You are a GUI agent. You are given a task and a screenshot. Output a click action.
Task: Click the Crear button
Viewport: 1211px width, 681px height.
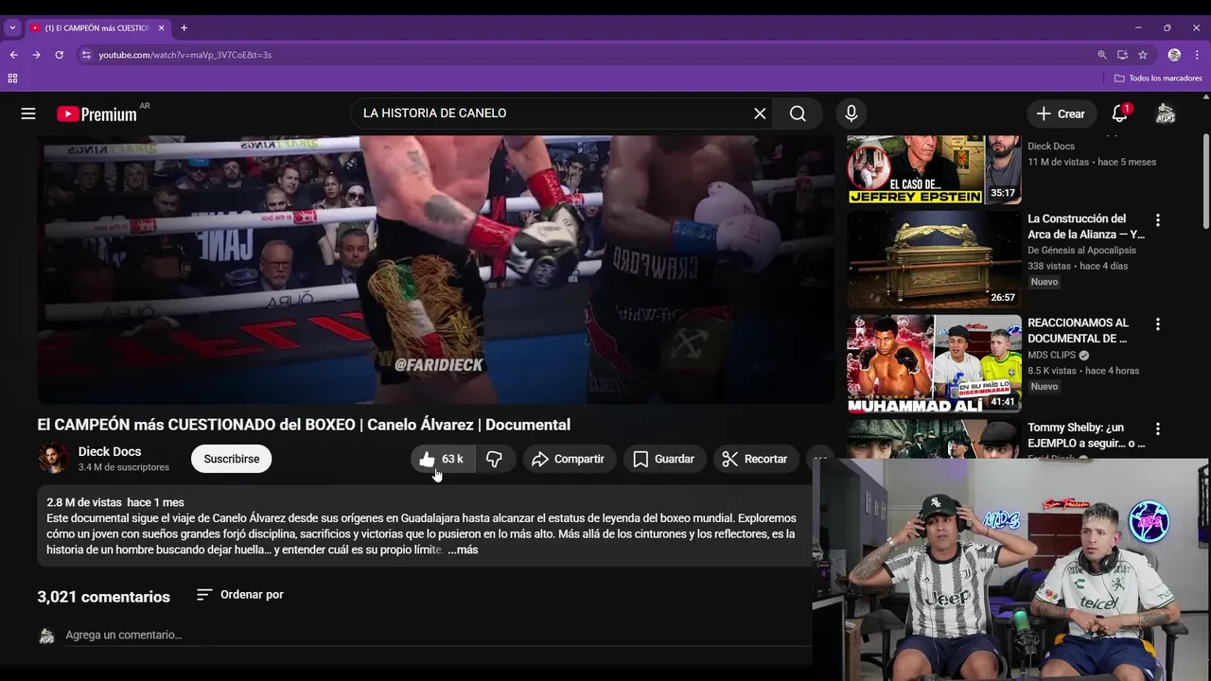click(x=1061, y=113)
